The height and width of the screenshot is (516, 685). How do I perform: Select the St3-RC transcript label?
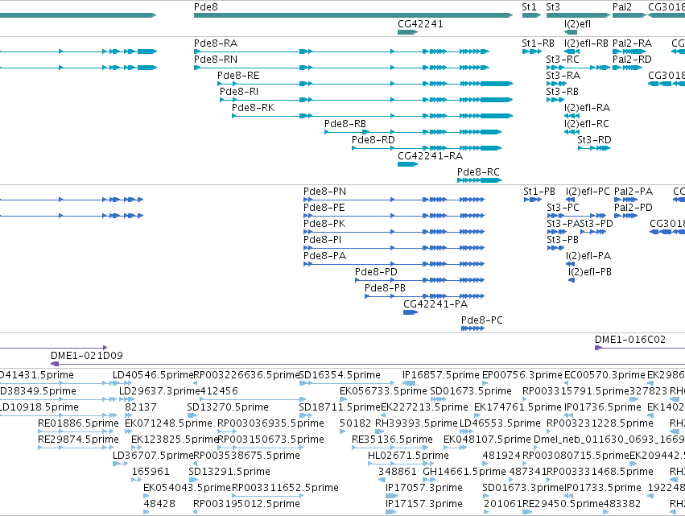[563, 60]
